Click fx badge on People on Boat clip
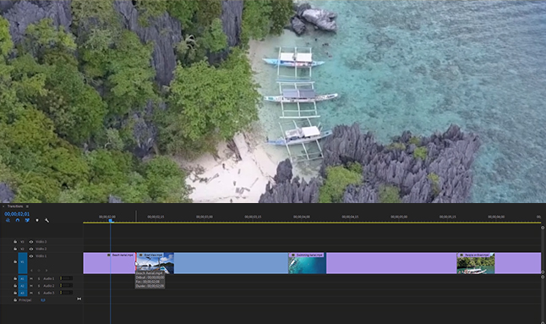The height and width of the screenshot is (324, 546). 461,255
